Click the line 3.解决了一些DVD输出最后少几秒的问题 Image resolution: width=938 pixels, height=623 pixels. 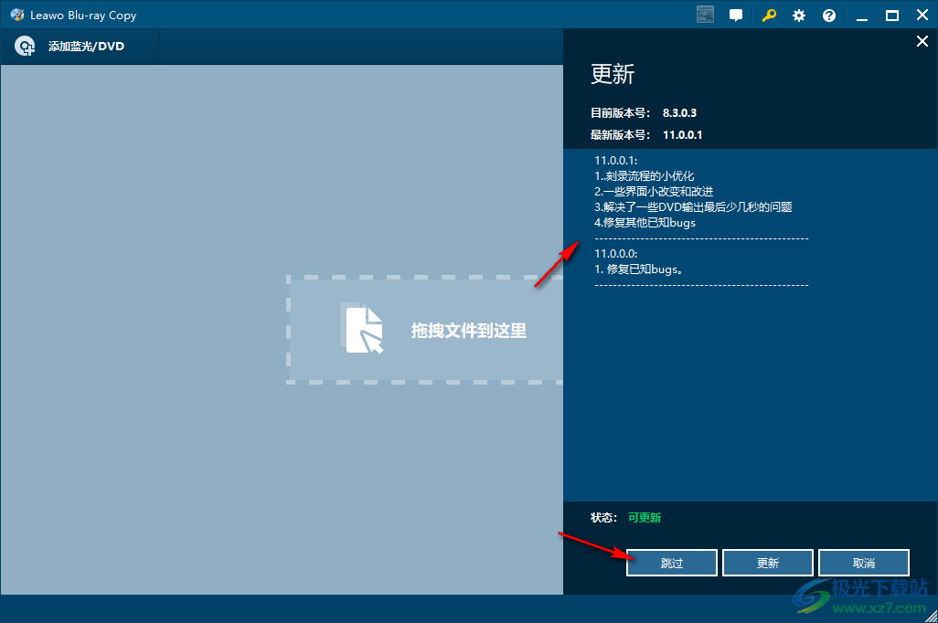[x=693, y=206]
